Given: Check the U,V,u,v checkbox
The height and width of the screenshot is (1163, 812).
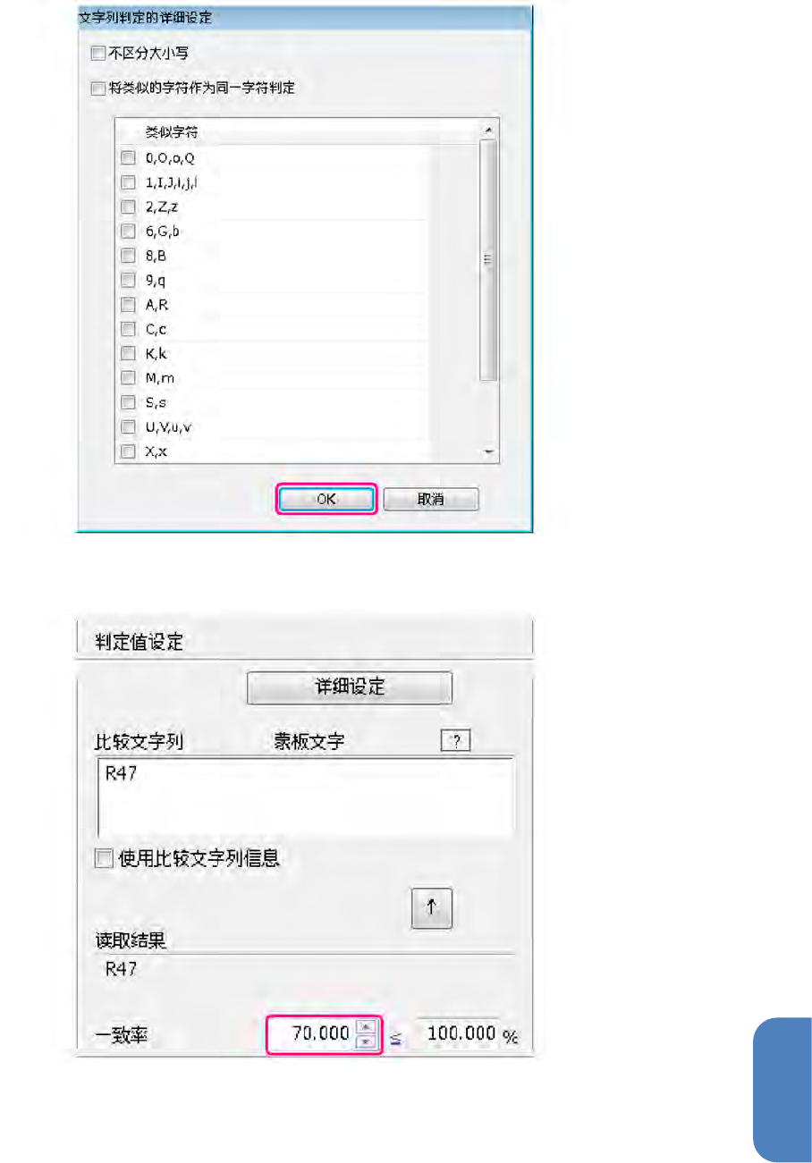Looking at the screenshot, I should (127, 427).
